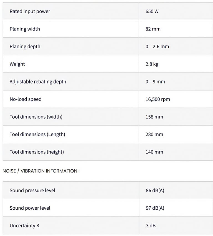Select the 16,500 rpm value
213x236 pixels.
[158, 99]
